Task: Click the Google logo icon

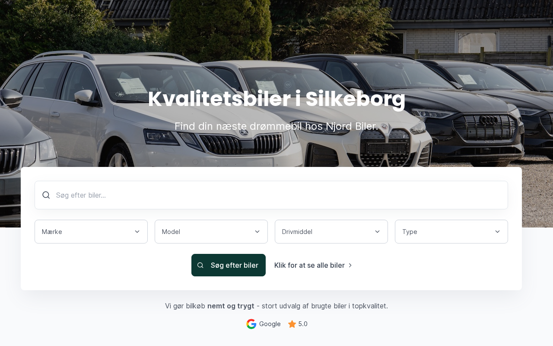Action: point(251,324)
